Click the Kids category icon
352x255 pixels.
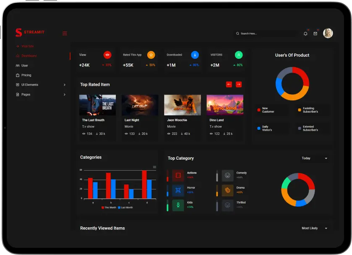point(177,205)
